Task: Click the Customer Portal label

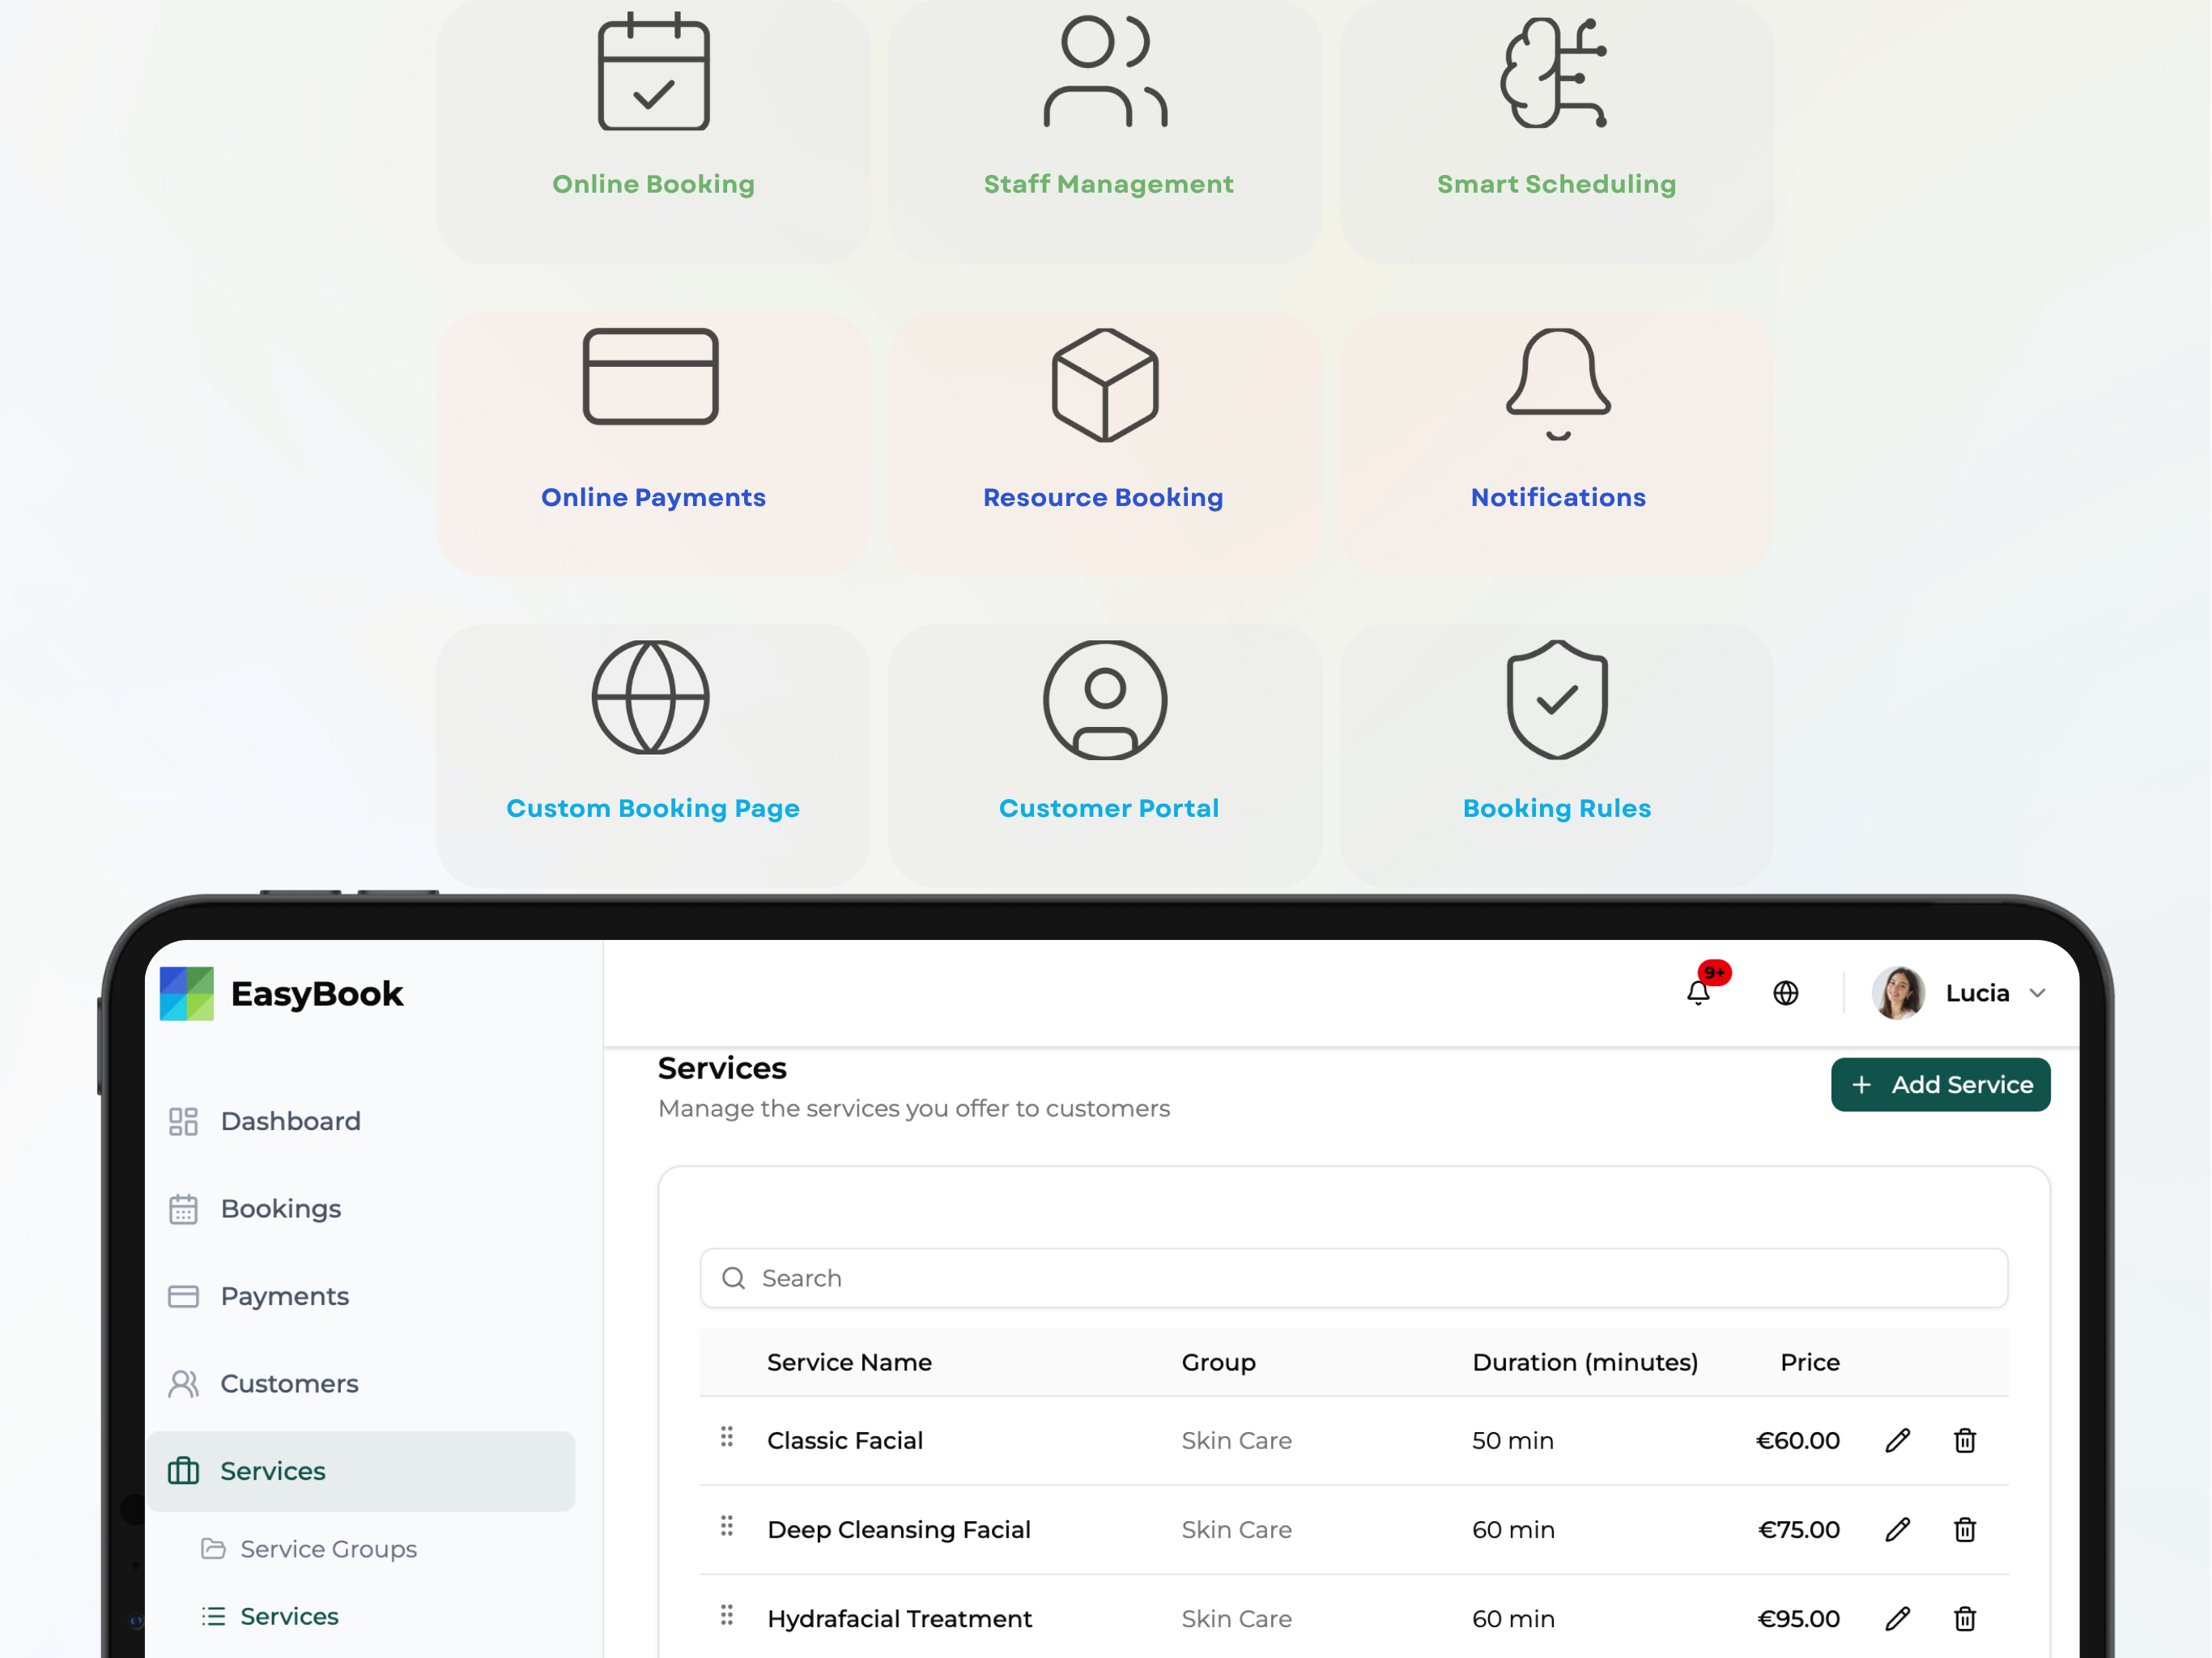Action: [1108, 808]
